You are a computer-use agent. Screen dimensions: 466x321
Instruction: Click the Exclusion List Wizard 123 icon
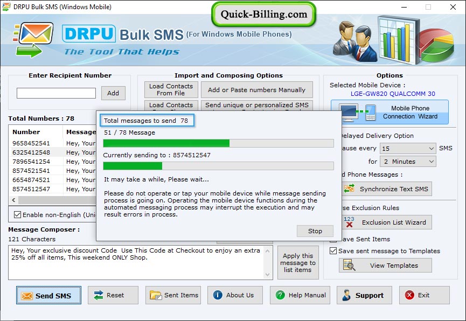[x=349, y=222]
